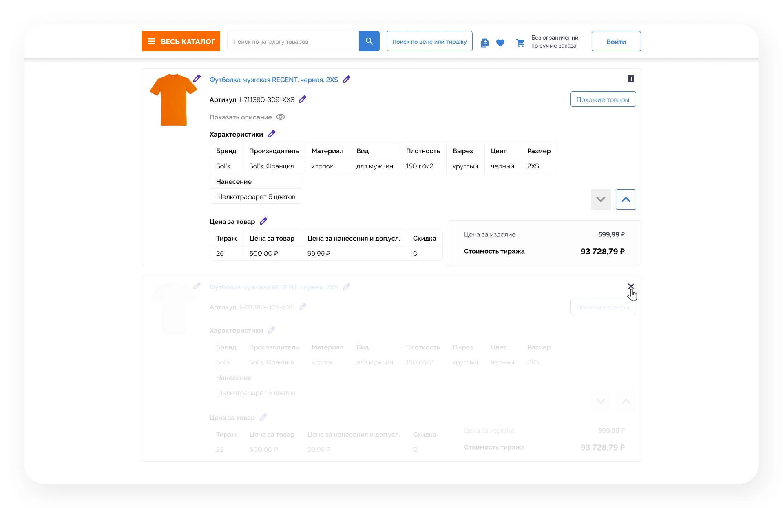Viewport: 783px width, 508px height.
Task: Select cell 99,99 ₽ in first card
Action: tap(354, 253)
